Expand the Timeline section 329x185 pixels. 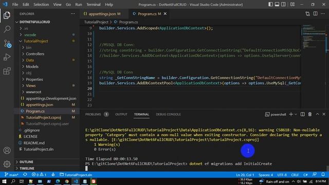(x=27, y=168)
